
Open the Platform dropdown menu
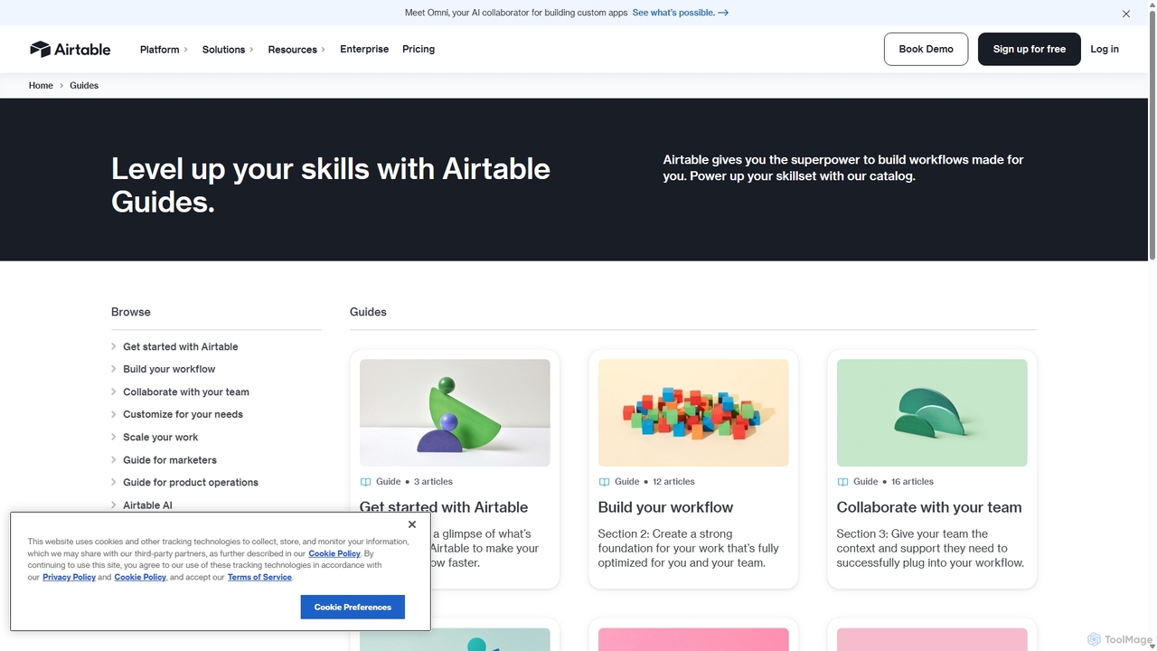164,50
